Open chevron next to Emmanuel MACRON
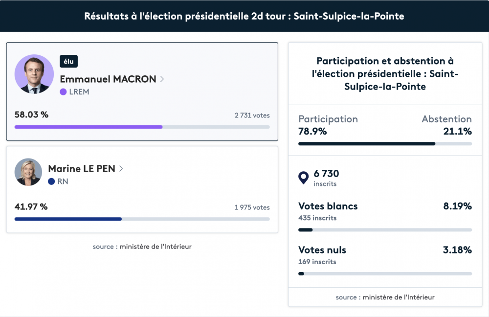489x317 pixels. click(x=162, y=79)
